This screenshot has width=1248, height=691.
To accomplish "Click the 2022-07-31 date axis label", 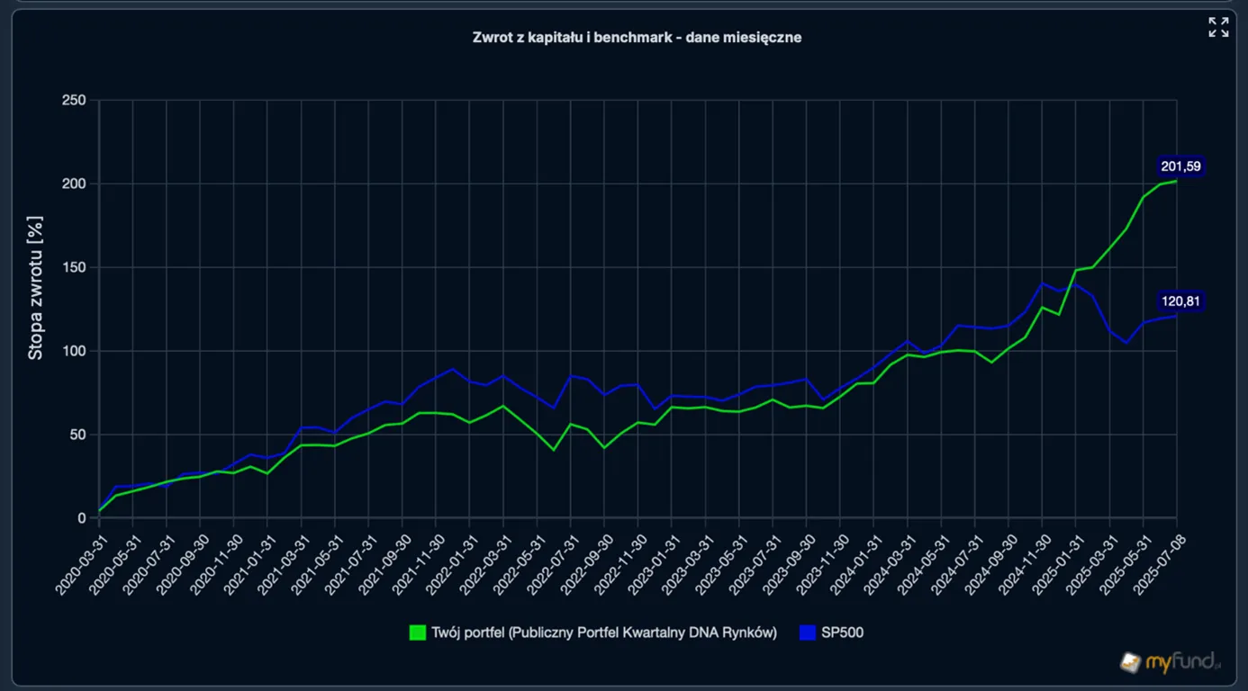I will 549,560.
